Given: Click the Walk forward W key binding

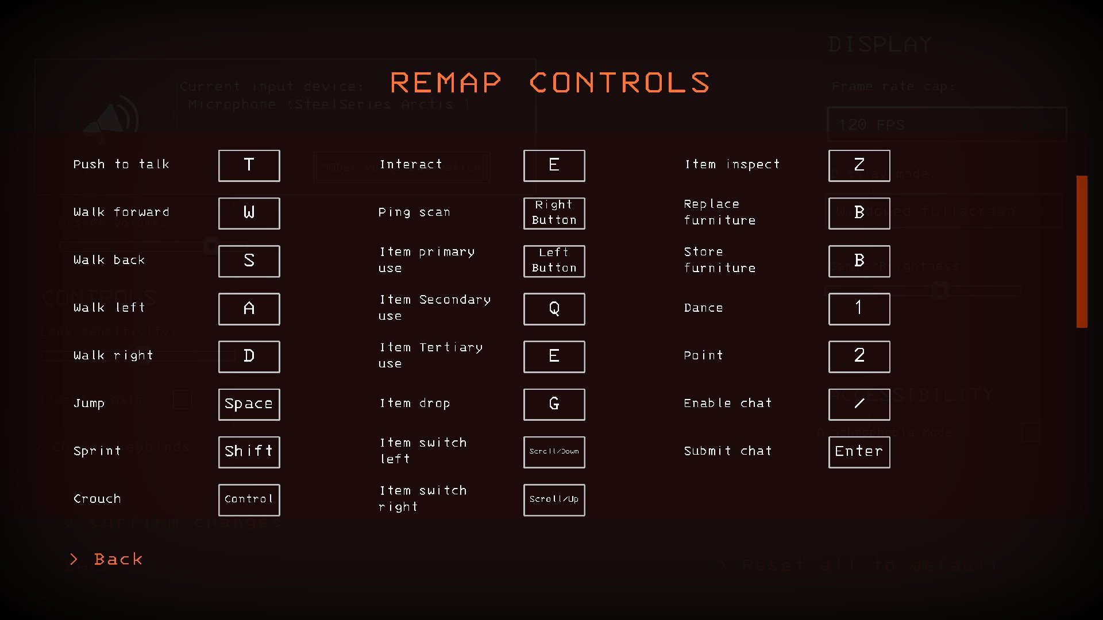Looking at the screenshot, I should pyautogui.click(x=249, y=213).
